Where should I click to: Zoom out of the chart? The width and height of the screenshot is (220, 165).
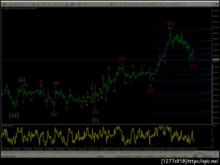pos(49,4)
